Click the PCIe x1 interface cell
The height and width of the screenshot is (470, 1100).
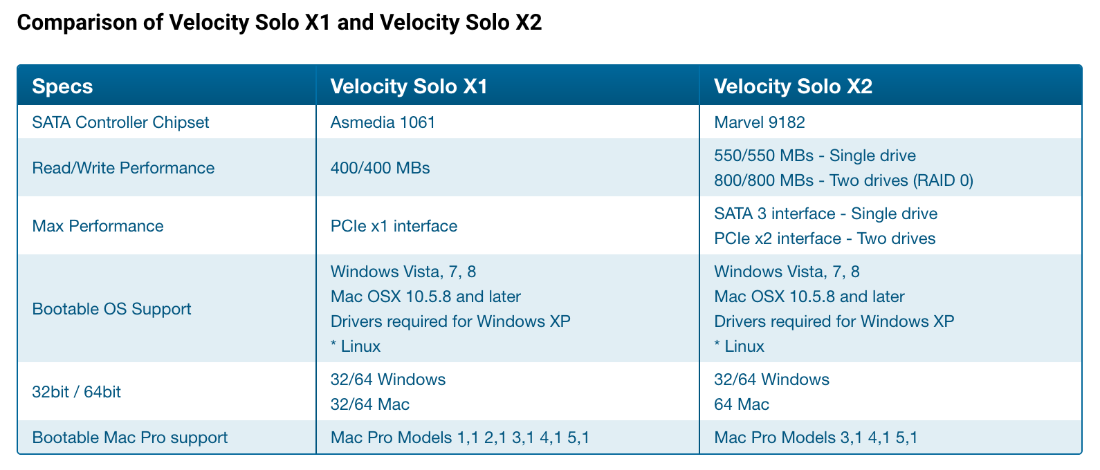[394, 226]
